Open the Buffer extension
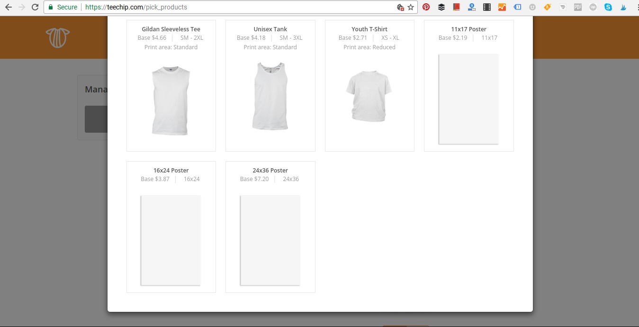This screenshot has width=639, height=327. click(x=441, y=7)
